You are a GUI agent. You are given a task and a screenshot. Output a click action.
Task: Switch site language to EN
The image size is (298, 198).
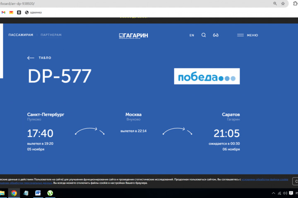tap(192, 35)
